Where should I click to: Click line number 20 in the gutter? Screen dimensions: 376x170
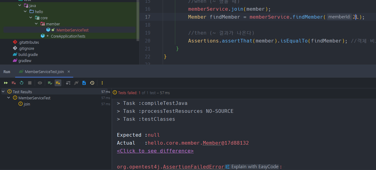(148, 41)
